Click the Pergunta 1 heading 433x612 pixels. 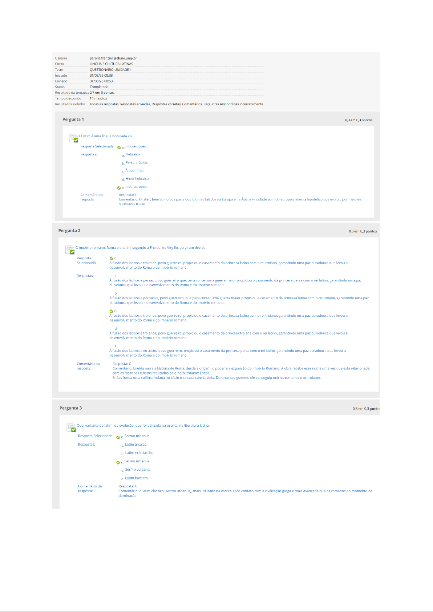click(73, 119)
